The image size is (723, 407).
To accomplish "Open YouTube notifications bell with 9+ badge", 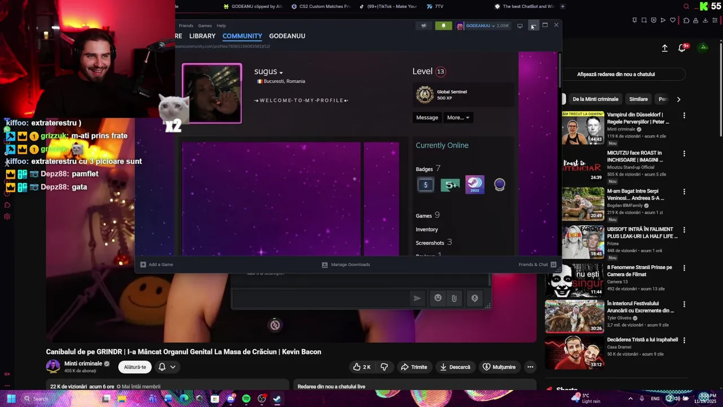I will (683, 48).
